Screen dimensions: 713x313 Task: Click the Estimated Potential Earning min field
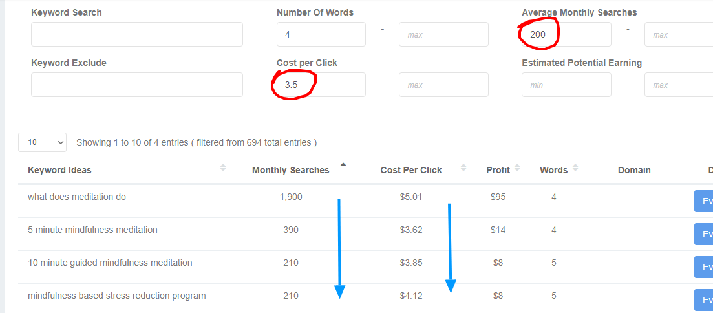(x=566, y=85)
